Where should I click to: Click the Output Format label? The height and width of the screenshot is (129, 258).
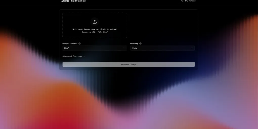[x=70, y=44]
